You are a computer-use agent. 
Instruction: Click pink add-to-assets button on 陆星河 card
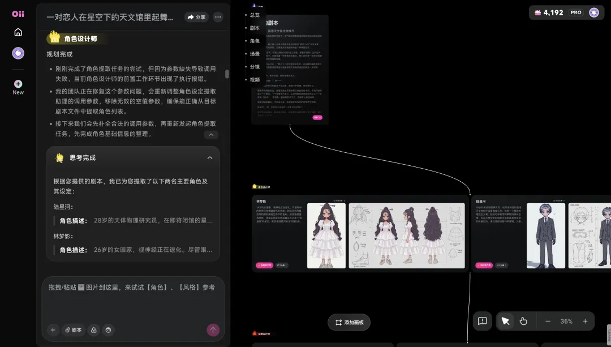click(484, 265)
